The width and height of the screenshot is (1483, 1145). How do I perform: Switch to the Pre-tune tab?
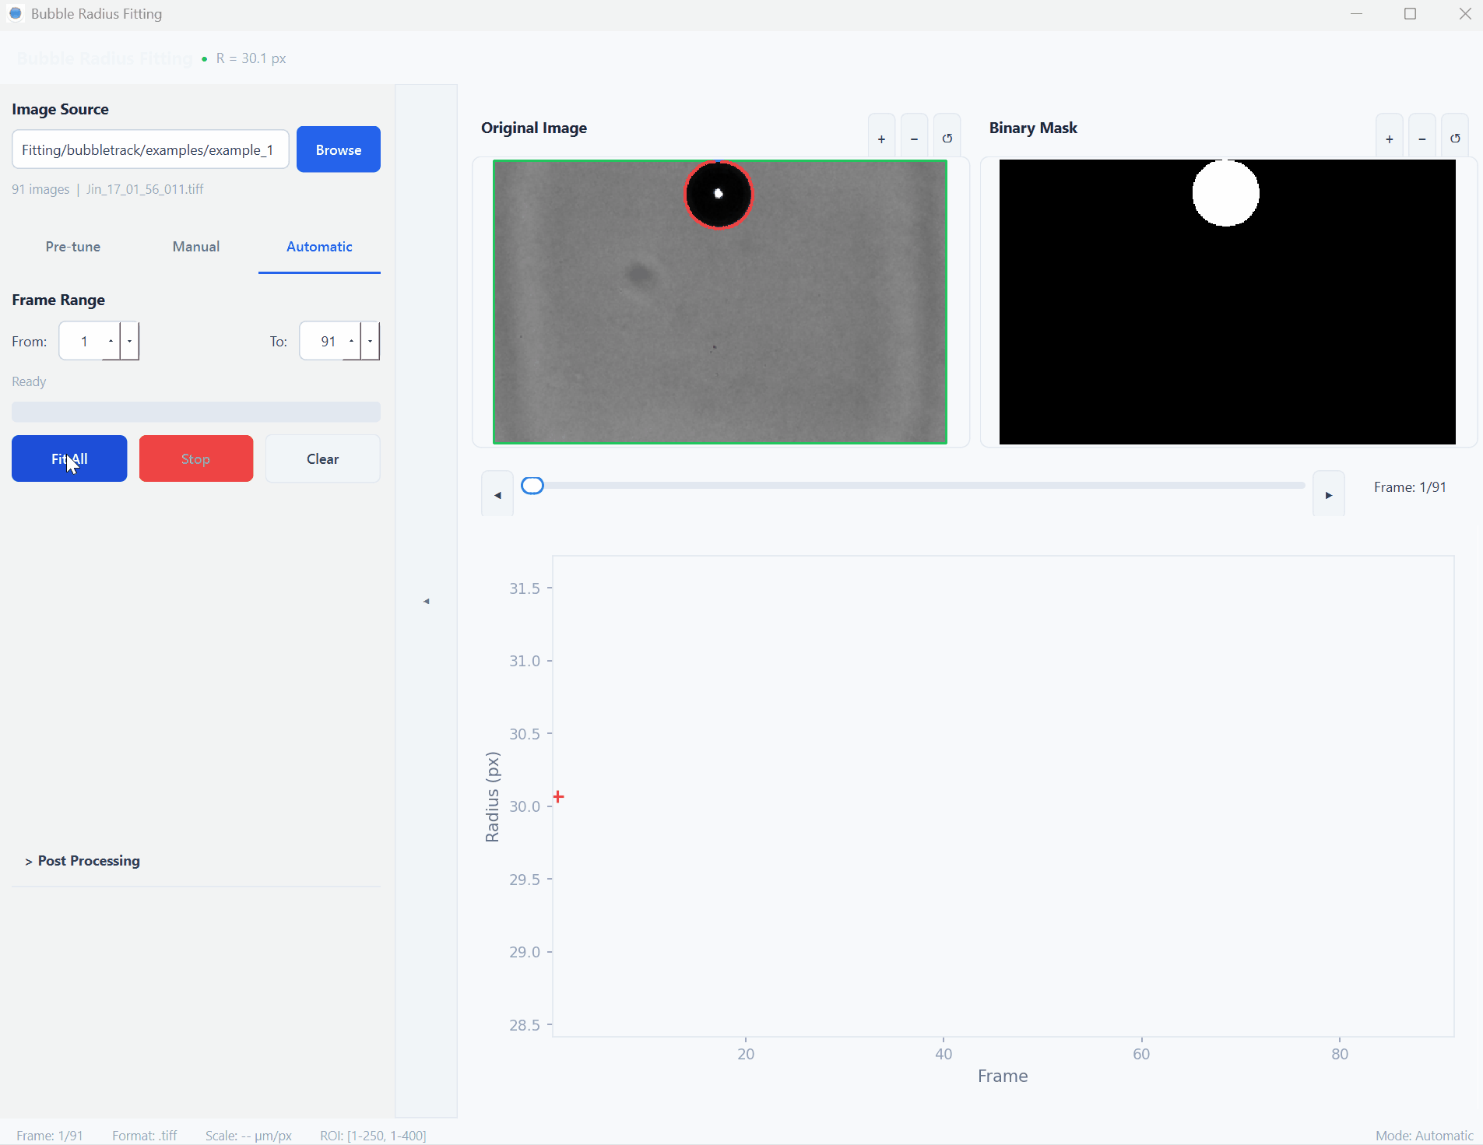tap(73, 247)
